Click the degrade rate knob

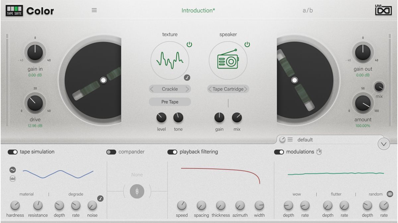76,205
